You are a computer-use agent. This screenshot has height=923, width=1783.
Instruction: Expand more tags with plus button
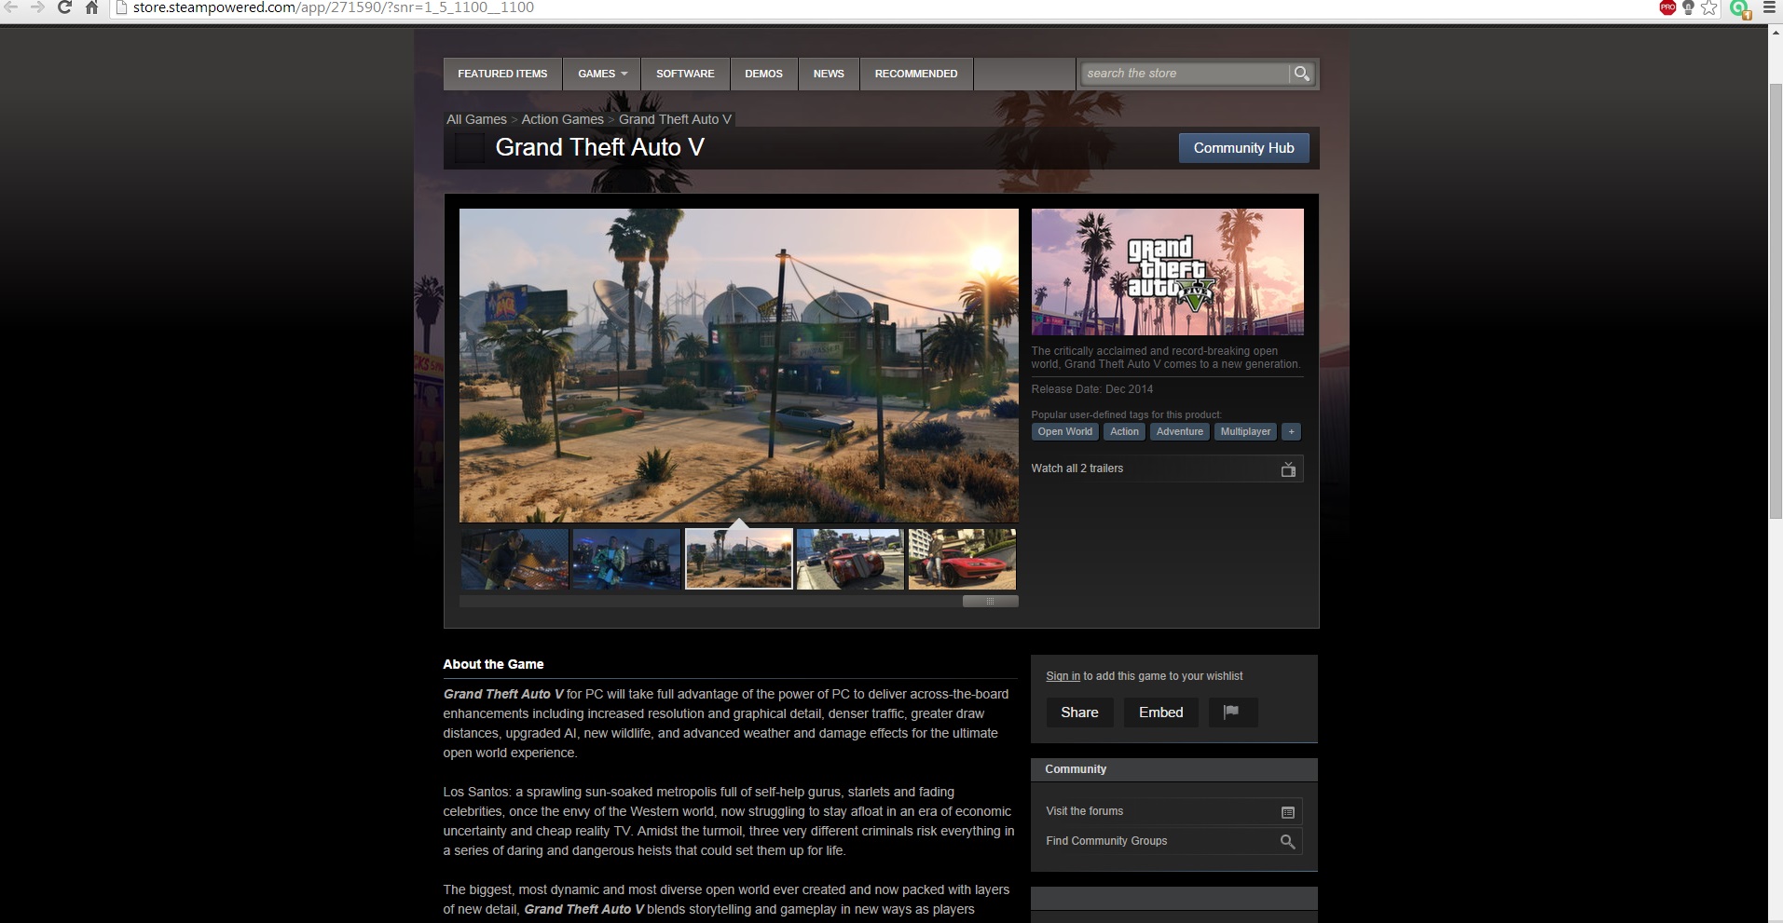tap(1291, 432)
